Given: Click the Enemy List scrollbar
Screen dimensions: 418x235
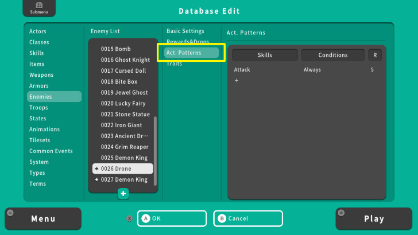Looking at the screenshot, I should click(x=156, y=151).
